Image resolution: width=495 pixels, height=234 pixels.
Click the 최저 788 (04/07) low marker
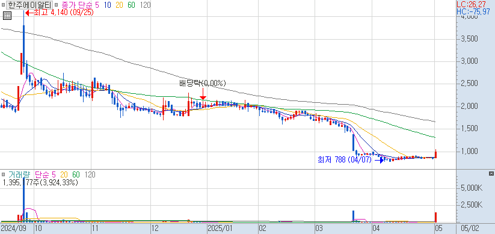point(345,160)
